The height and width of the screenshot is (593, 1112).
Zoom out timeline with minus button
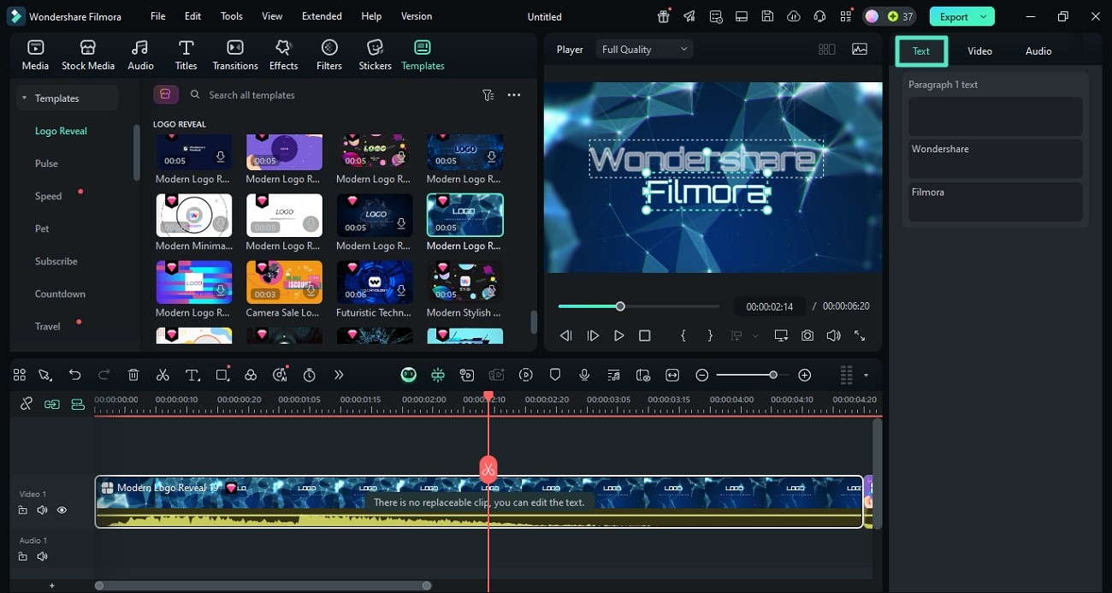(702, 375)
